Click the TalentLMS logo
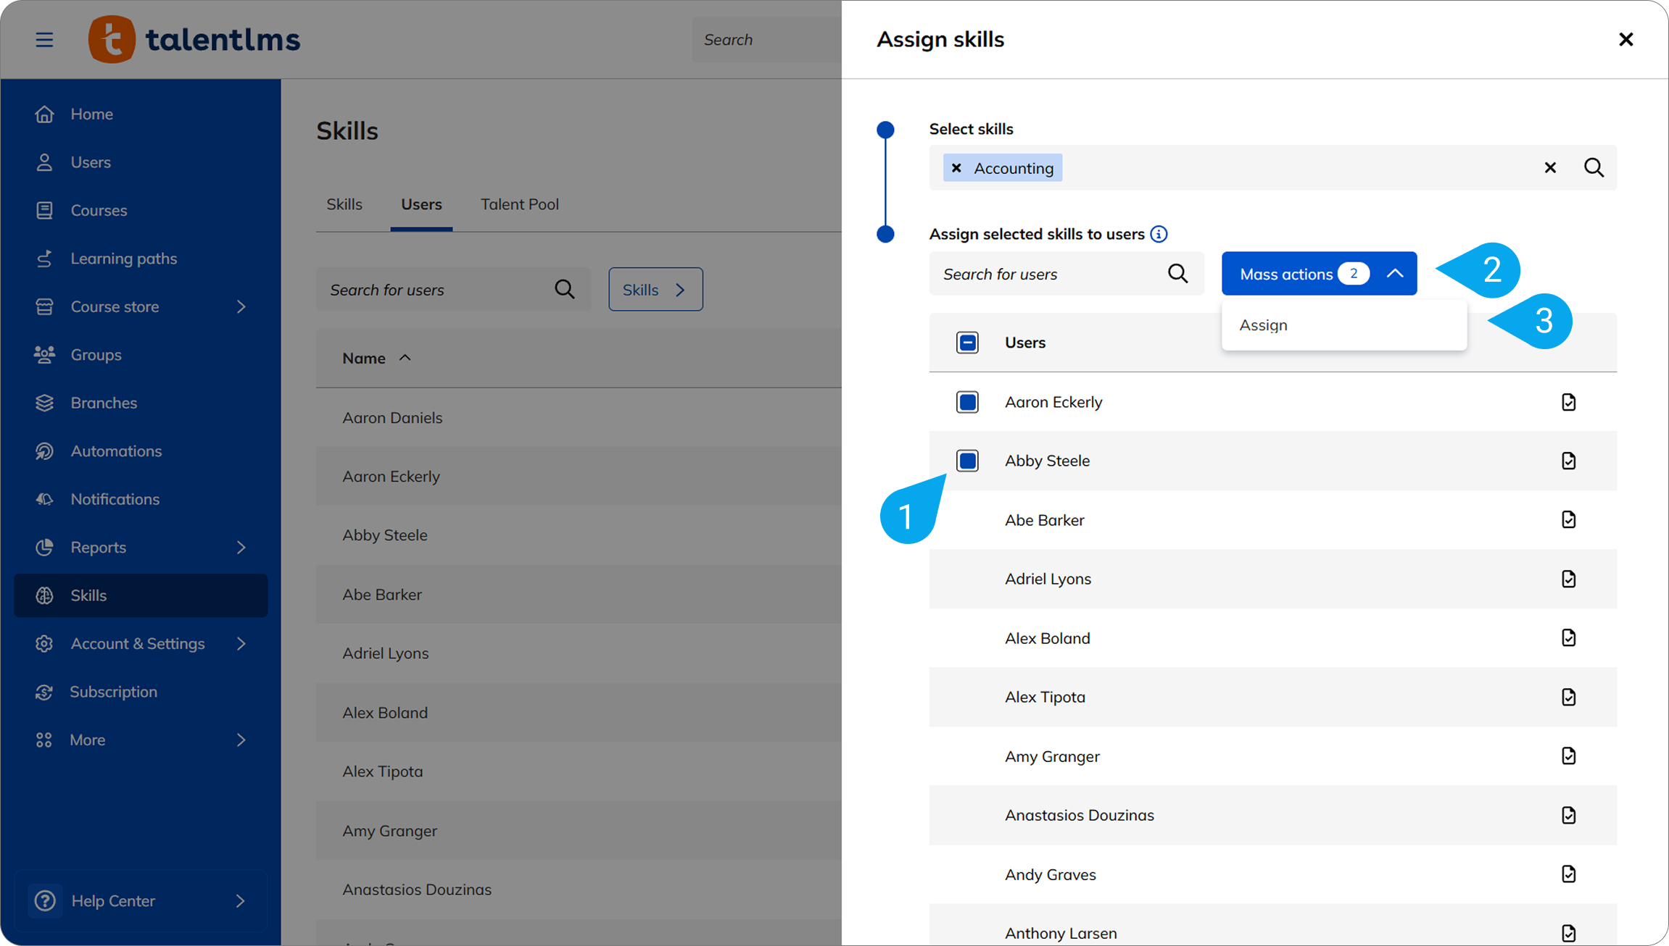This screenshot has height=946, width=1669. [194, 40]
